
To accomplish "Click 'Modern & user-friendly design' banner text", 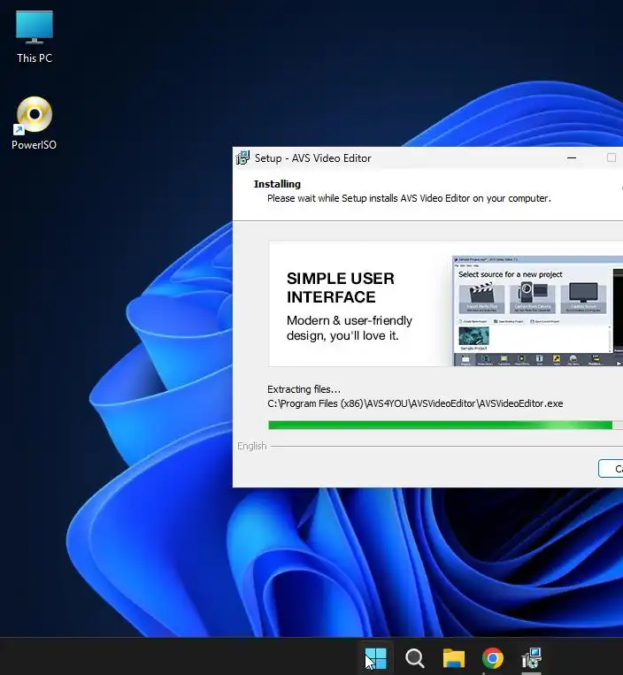I will pos(350,328).
